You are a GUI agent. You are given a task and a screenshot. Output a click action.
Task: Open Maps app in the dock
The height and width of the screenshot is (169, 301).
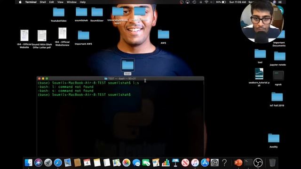[x=117, y=163]
